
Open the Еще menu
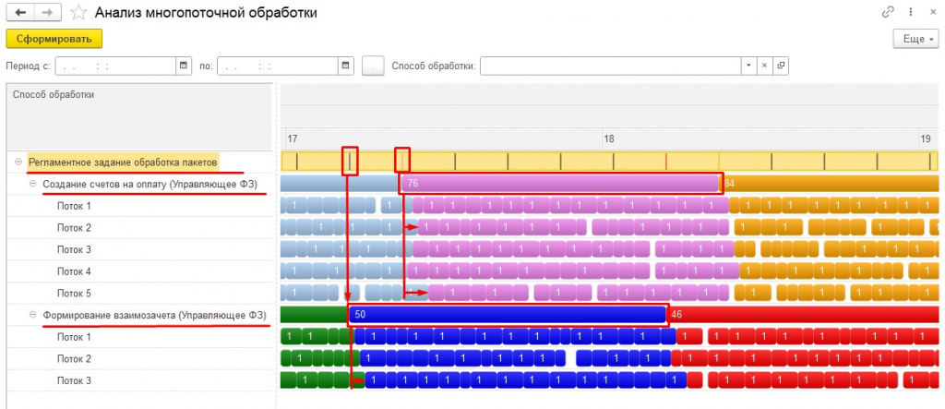click(x=915, y=39)
